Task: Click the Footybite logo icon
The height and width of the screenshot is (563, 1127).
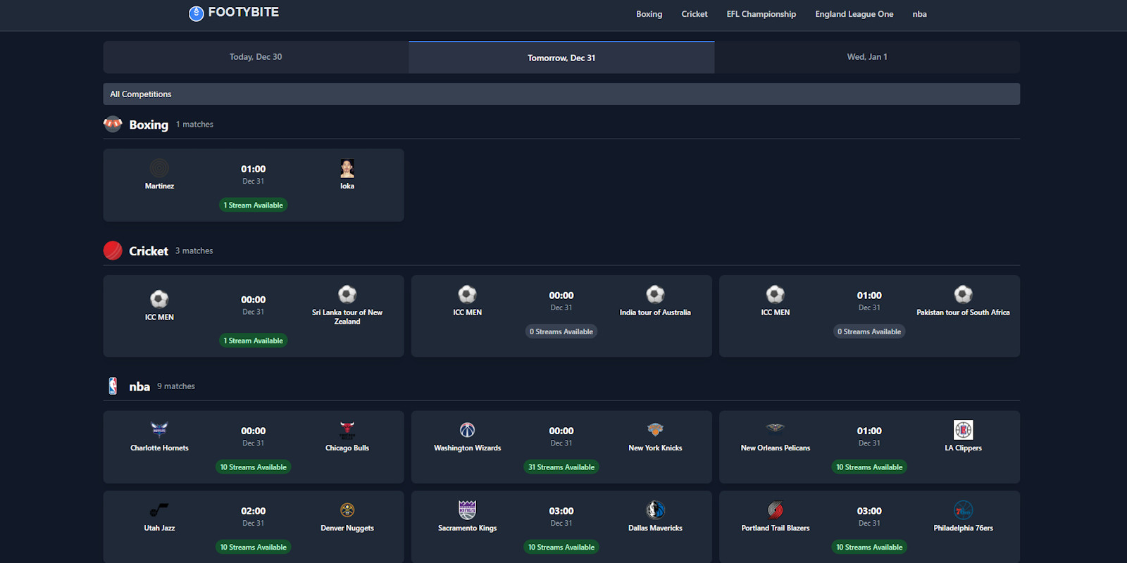Action: click(196, 13)
